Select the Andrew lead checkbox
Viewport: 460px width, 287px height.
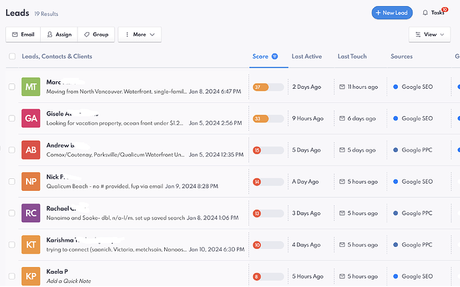point(12,150)
